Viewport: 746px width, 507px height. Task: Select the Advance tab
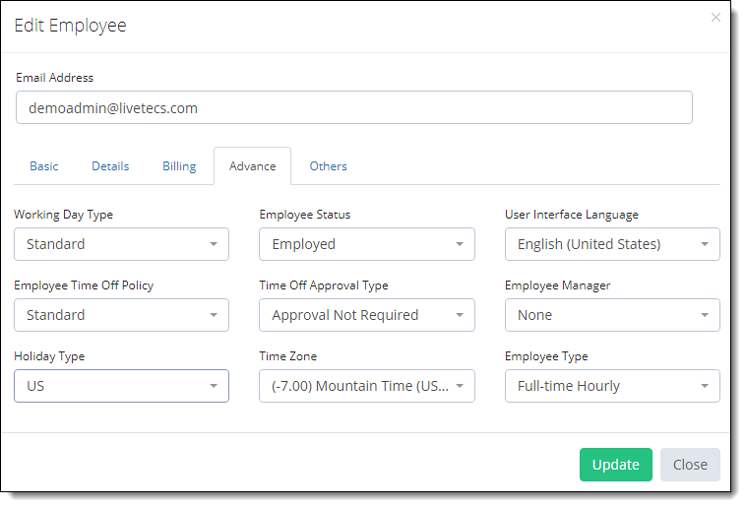pyautogui.click(x=253, y=166)
